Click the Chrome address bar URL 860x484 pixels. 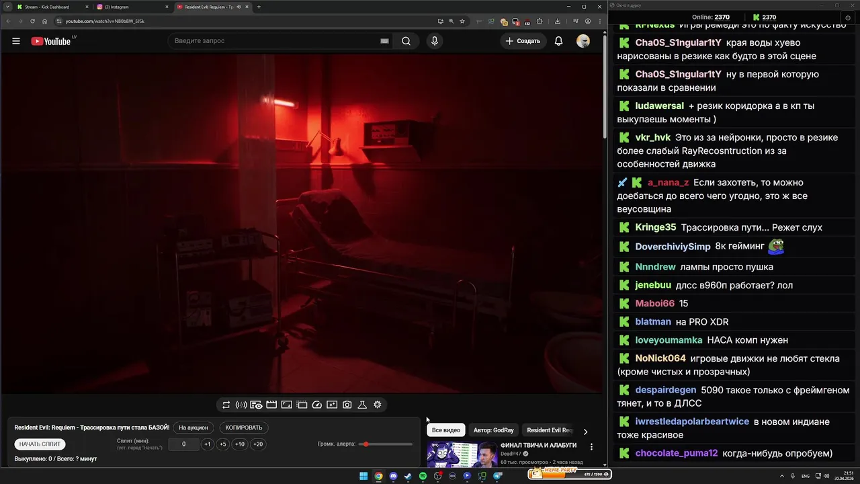(x=105, y=21)
